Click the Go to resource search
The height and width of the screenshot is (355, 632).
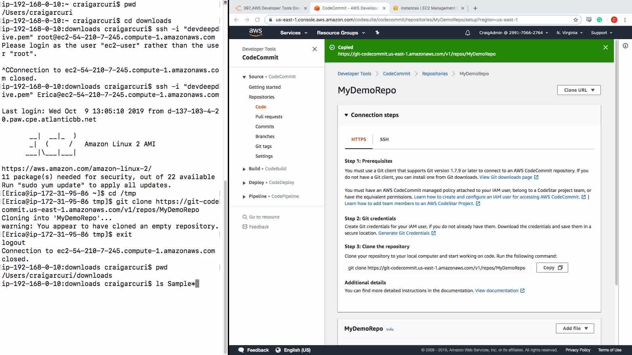coord(264,217)
